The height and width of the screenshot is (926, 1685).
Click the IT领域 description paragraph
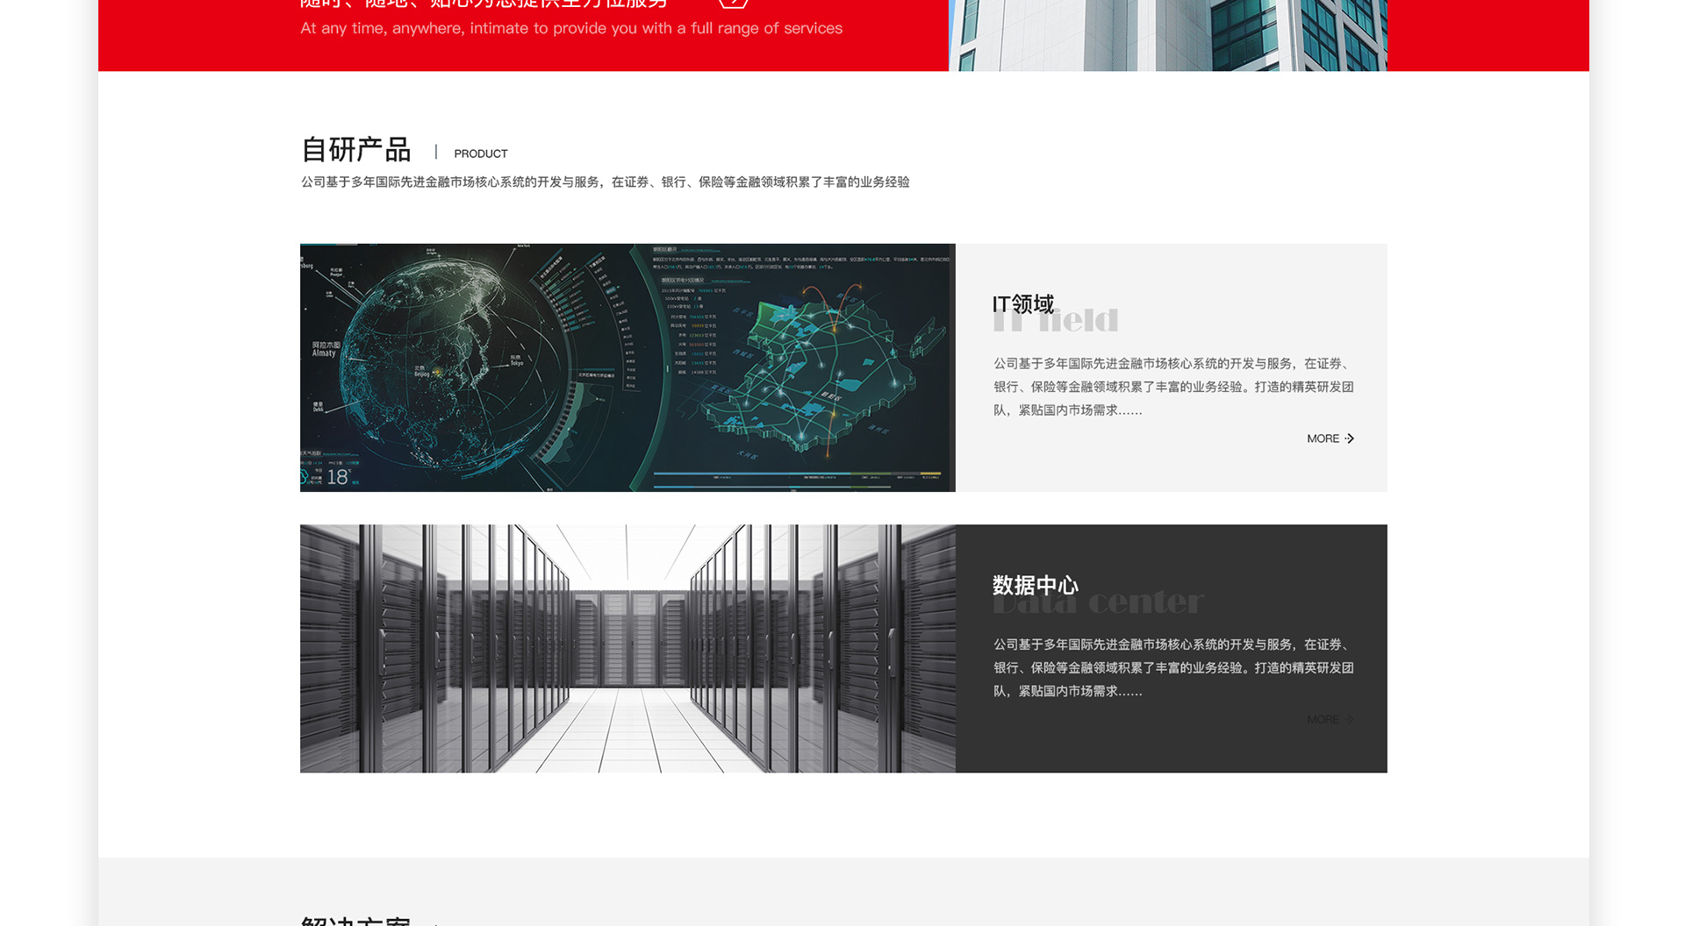point(1172,387)
